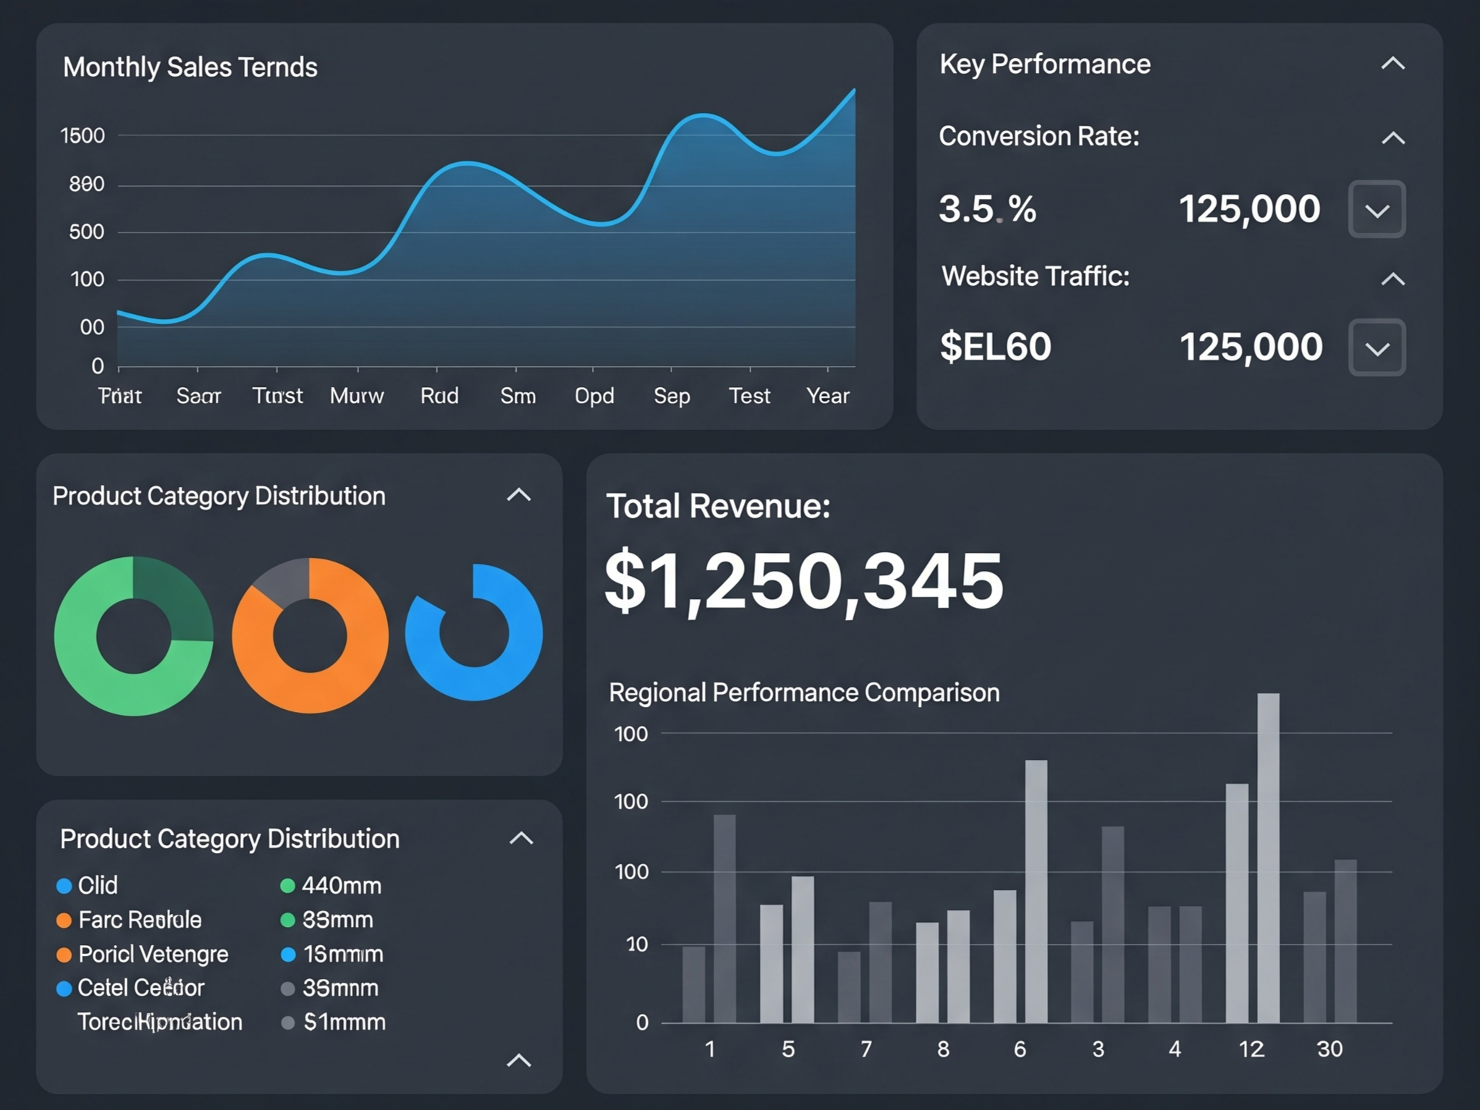Collapse the Key Performance panel chevron
This screenshot has width=1480, height=1110.
pyautogui.click(x=1392, y=64)
